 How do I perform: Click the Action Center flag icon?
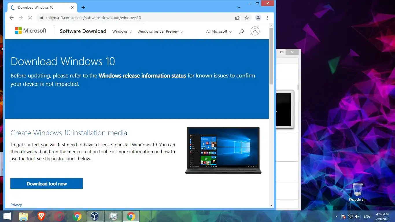(344, 217)
